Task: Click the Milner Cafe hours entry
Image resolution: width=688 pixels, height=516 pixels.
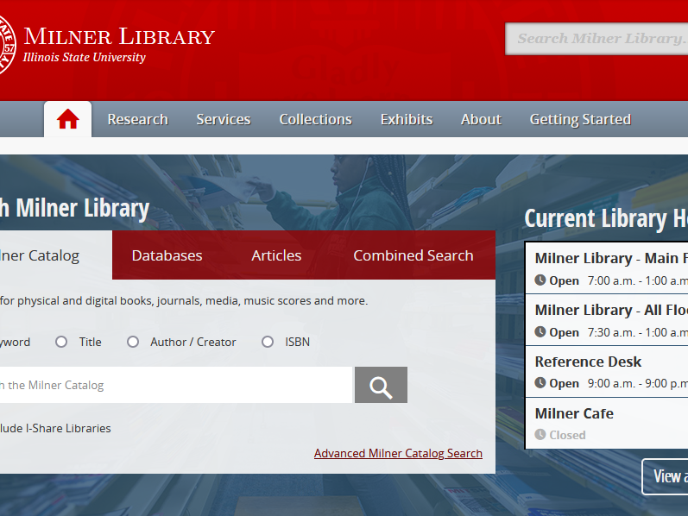Action: [607, 423]
